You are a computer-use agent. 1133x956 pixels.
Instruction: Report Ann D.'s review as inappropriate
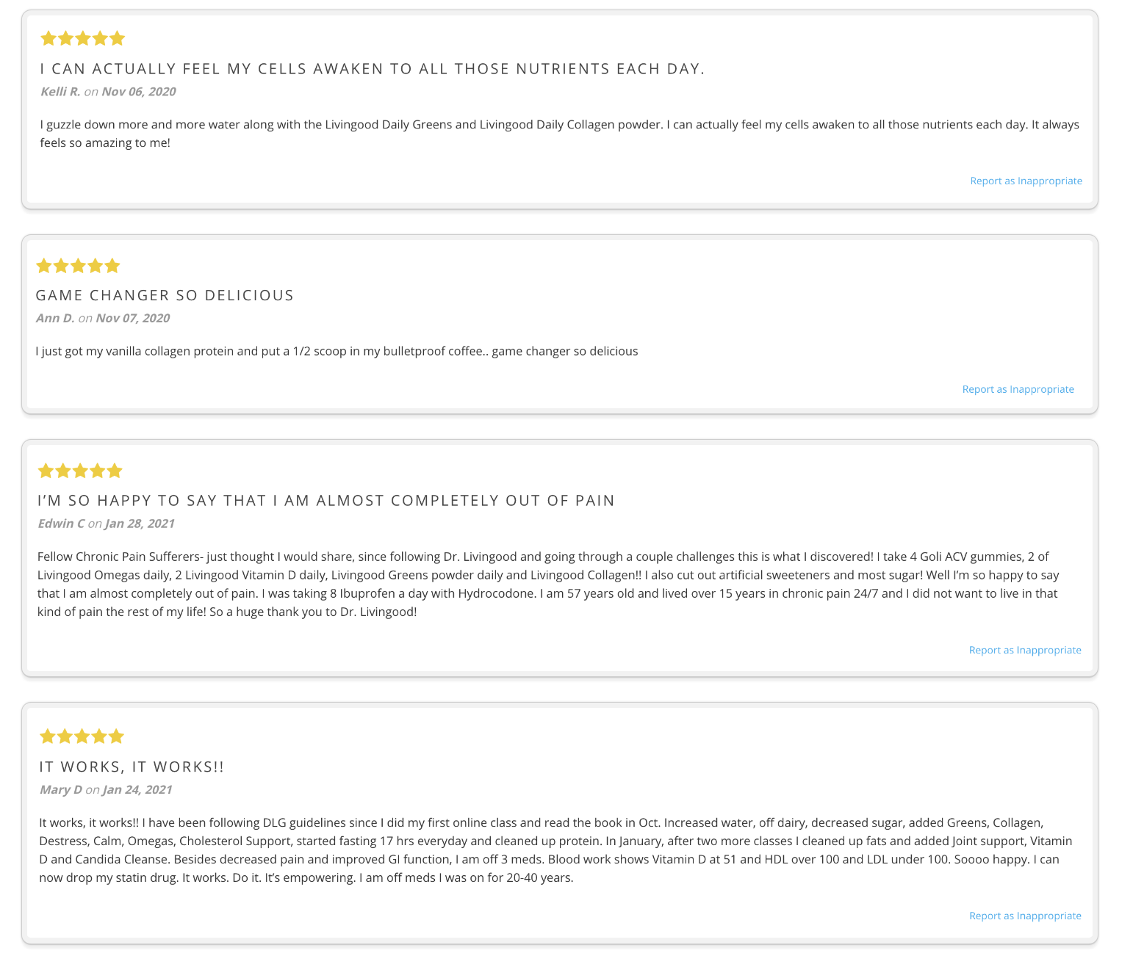pyautogui.click(x=1018, y=389)
